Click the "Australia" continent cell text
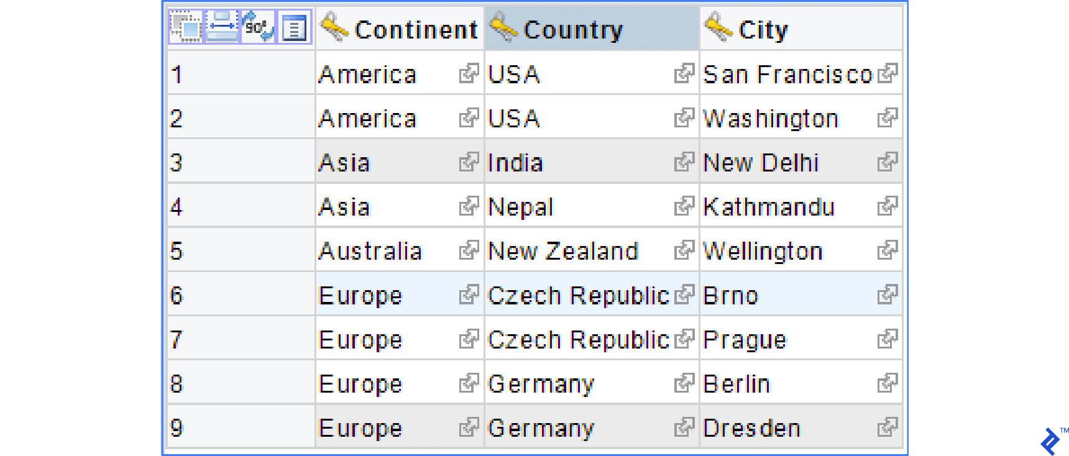This screenshot has width=1069, height=456. (370, 251)
